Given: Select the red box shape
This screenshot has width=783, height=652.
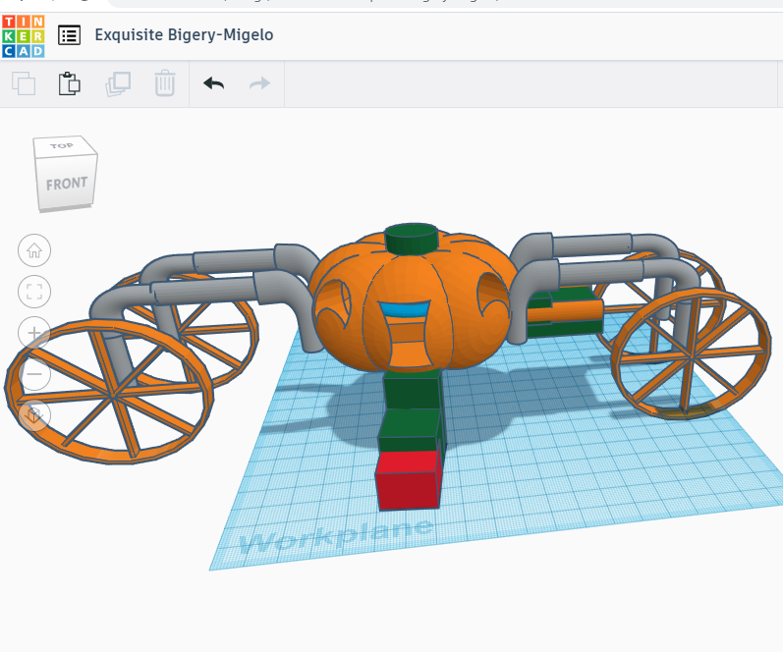Looking at the screenshot, I should point(408,481).
